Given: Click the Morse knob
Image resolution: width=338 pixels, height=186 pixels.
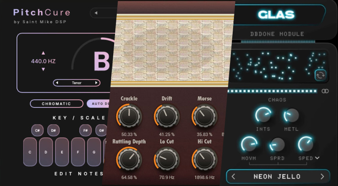Looking at the screenshot, I should coord(205,116).
